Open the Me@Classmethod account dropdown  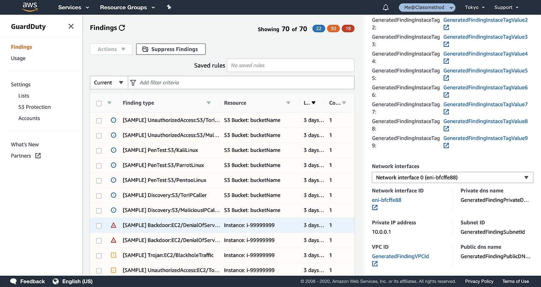tap(427, 7)
